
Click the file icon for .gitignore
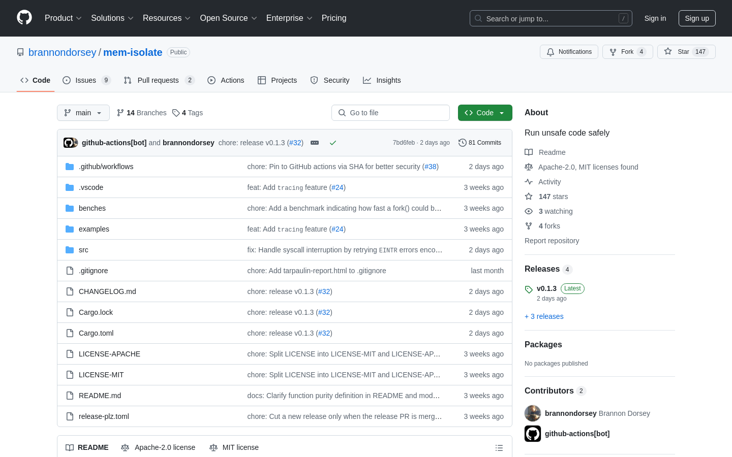click(x=70, y=271)
